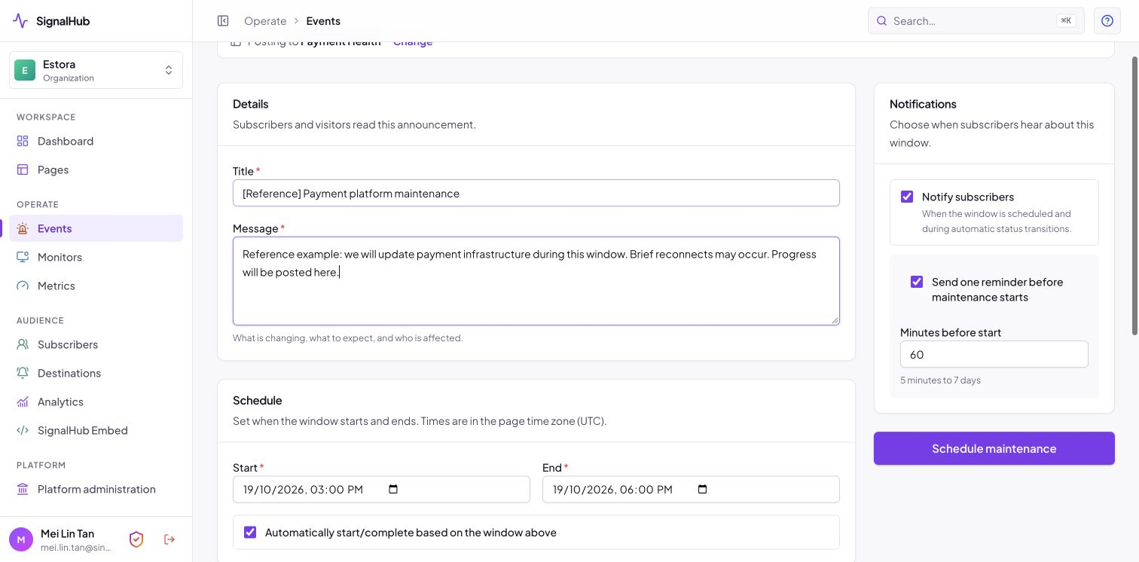Toggle Send one reminder before maintenance starts
The height and width of the screenshot is (562, 1139).
click(x=917, y=282)
